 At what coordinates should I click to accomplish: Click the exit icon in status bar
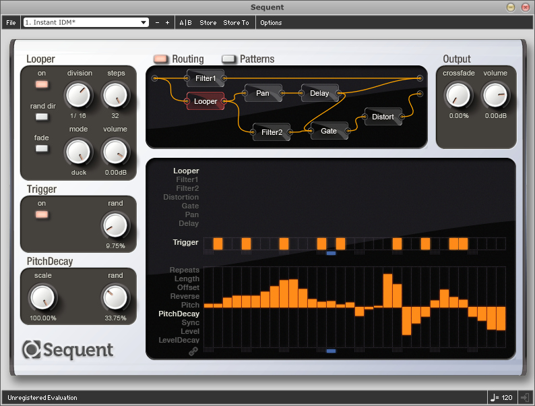[x=525, y=397]
